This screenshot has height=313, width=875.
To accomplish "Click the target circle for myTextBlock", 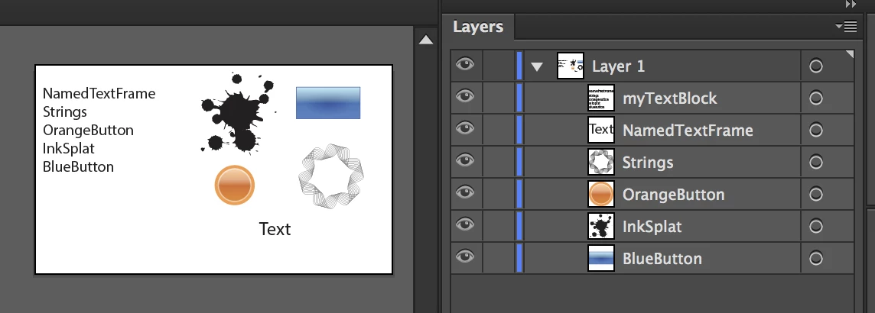I will pos(816,98).
